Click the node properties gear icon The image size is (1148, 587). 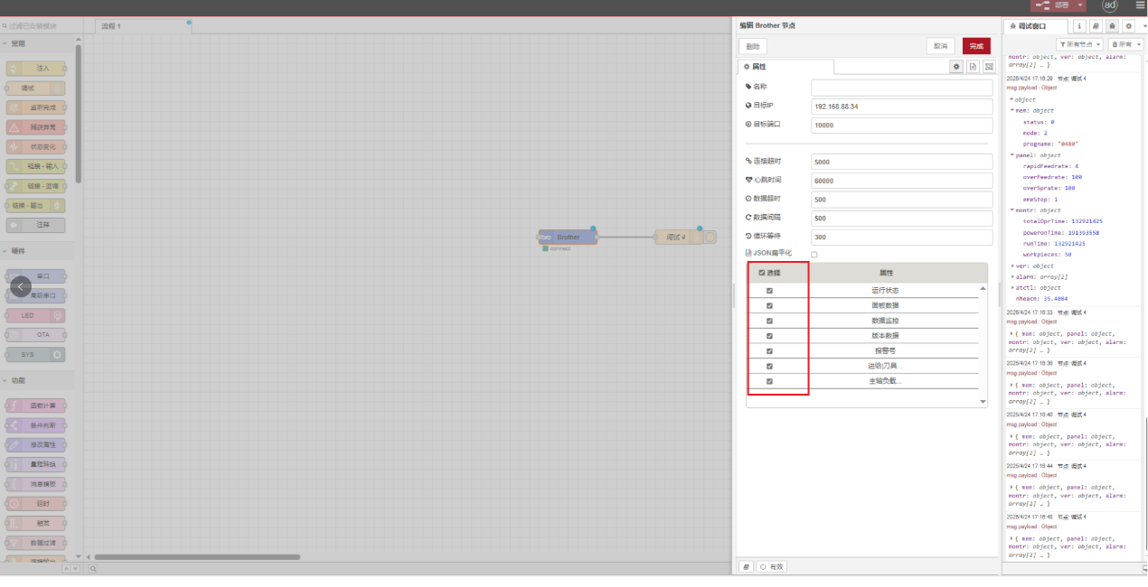(x=956, y=67)
